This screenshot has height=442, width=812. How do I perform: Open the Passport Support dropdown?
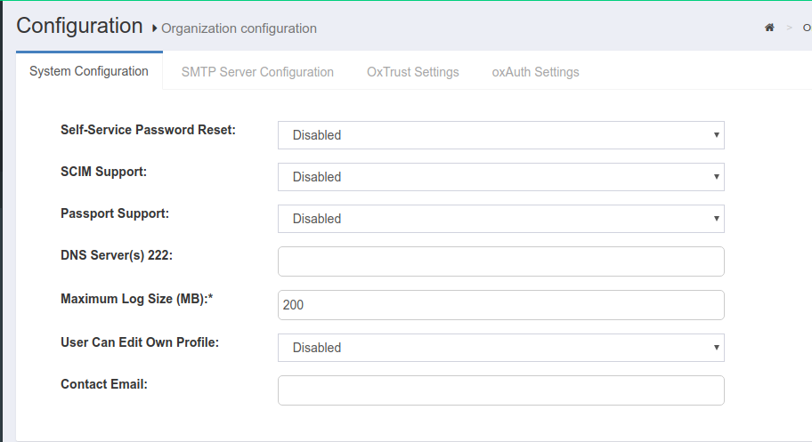coord(500,219)
